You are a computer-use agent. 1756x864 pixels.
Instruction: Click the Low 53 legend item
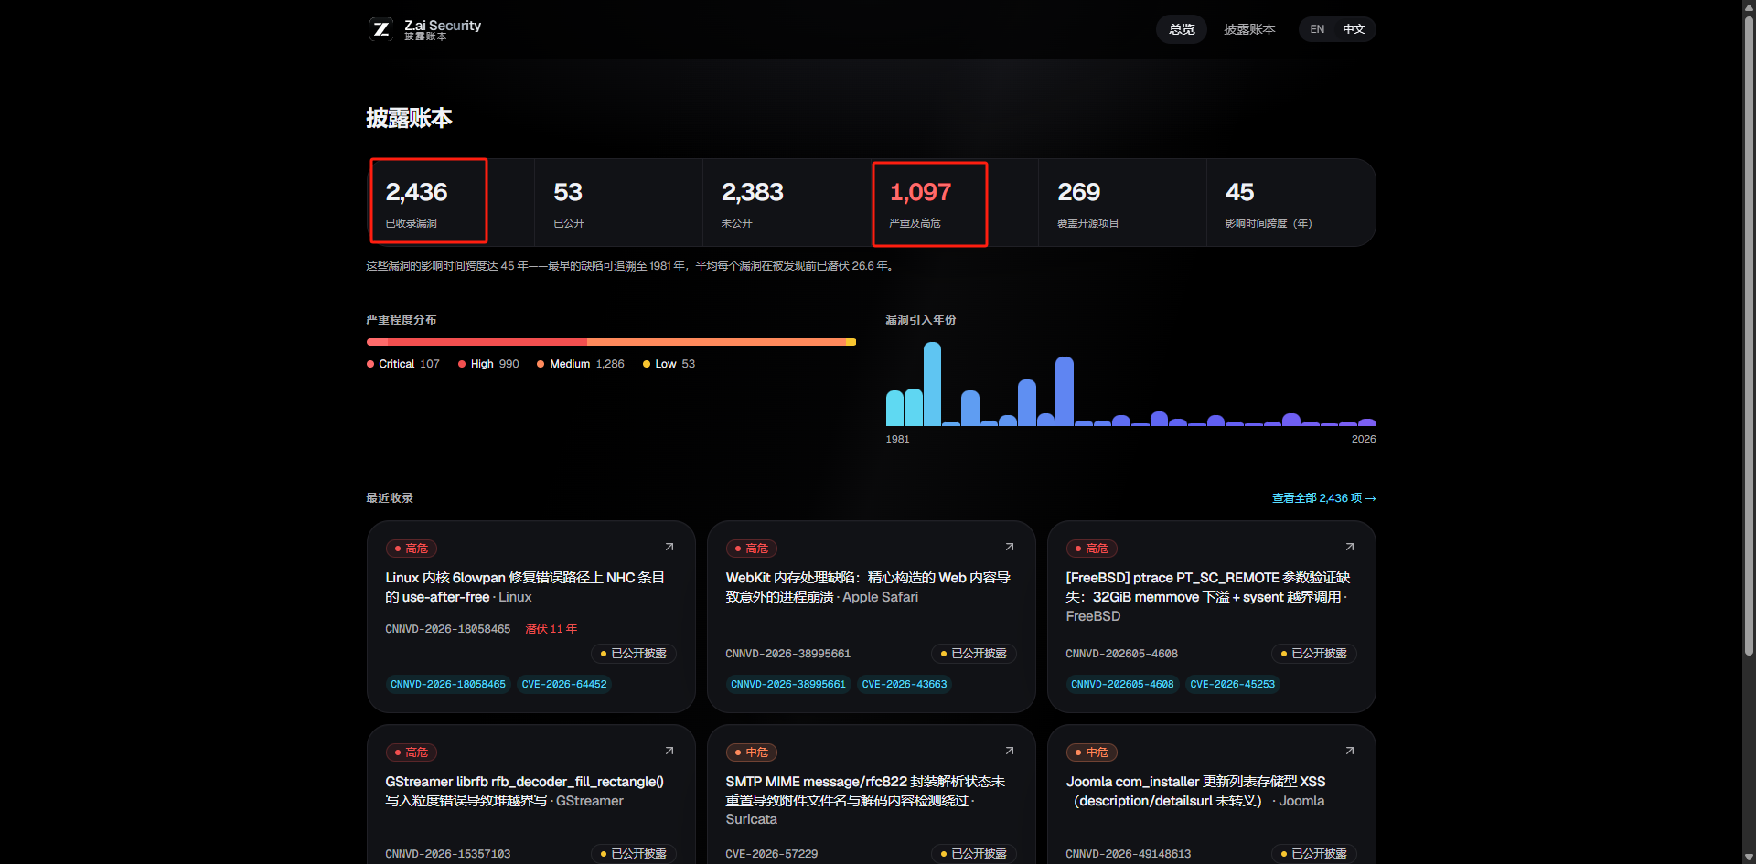click(669, 364)
